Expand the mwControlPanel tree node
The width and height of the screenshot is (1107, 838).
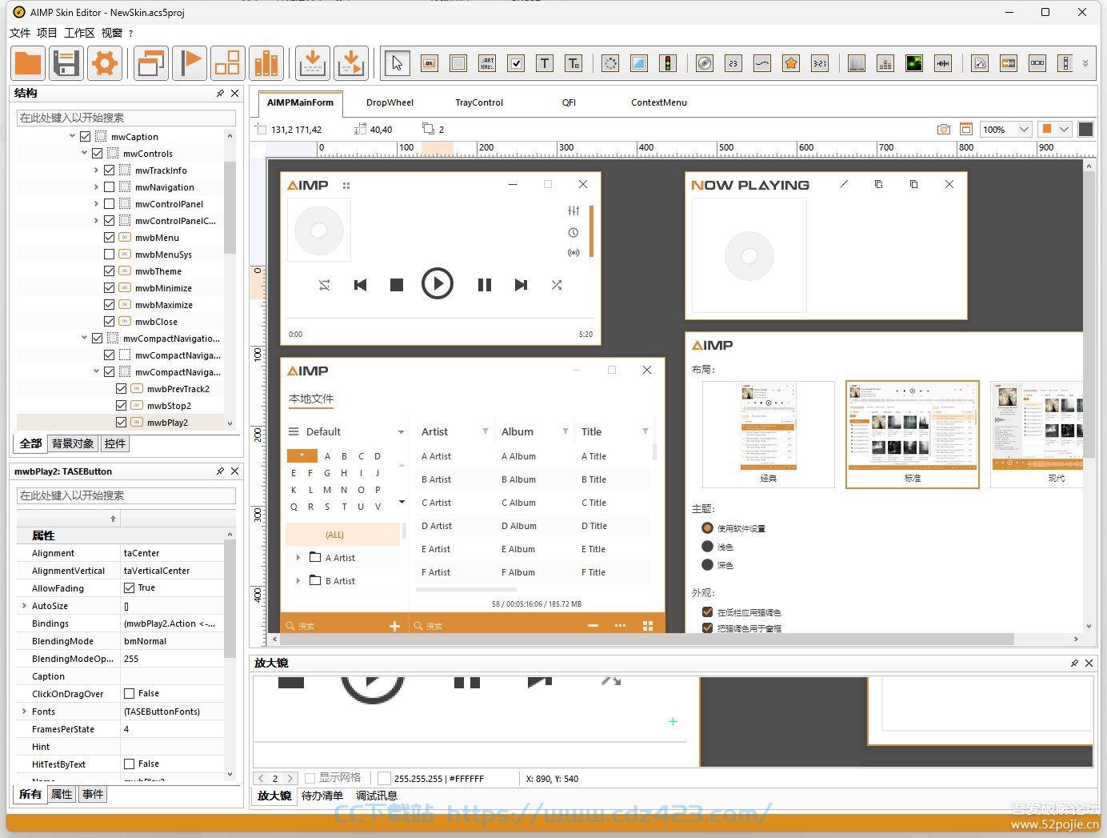[97, 204]
